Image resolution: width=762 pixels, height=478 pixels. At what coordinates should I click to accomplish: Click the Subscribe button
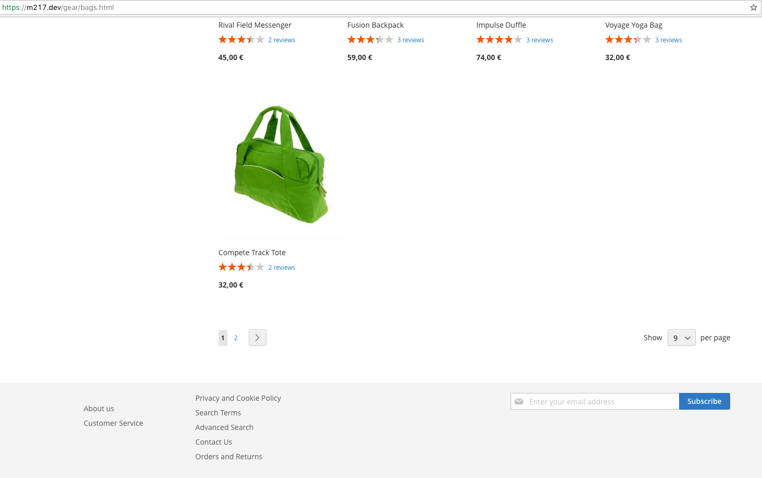pyautogui.click(x=704, y=401)
